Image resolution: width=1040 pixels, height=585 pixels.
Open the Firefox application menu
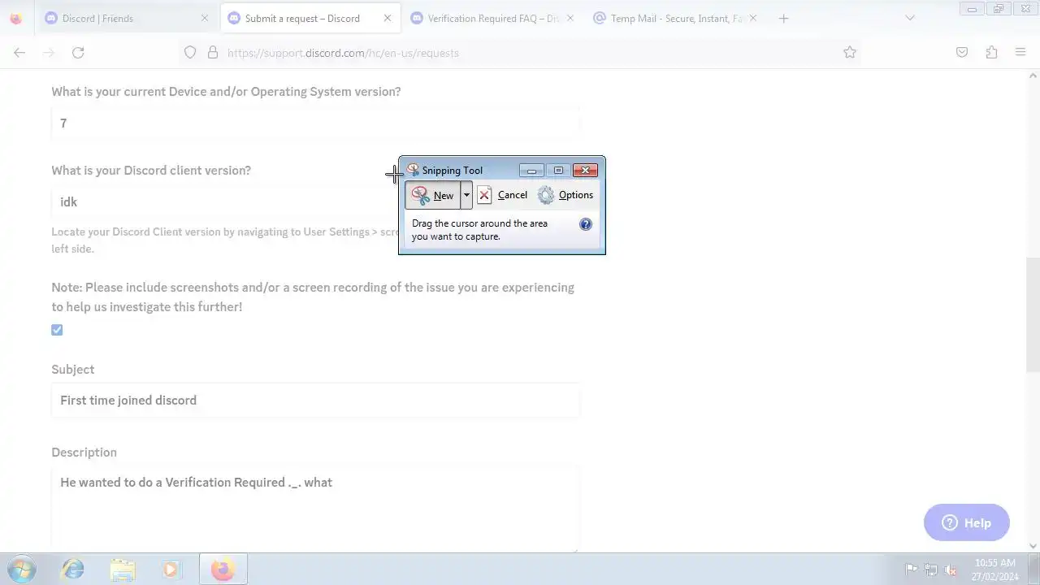1020,53
